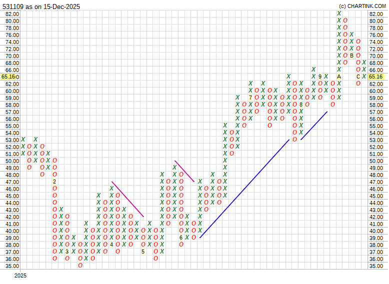Click the month marker 3 on chart

(67, 252)
